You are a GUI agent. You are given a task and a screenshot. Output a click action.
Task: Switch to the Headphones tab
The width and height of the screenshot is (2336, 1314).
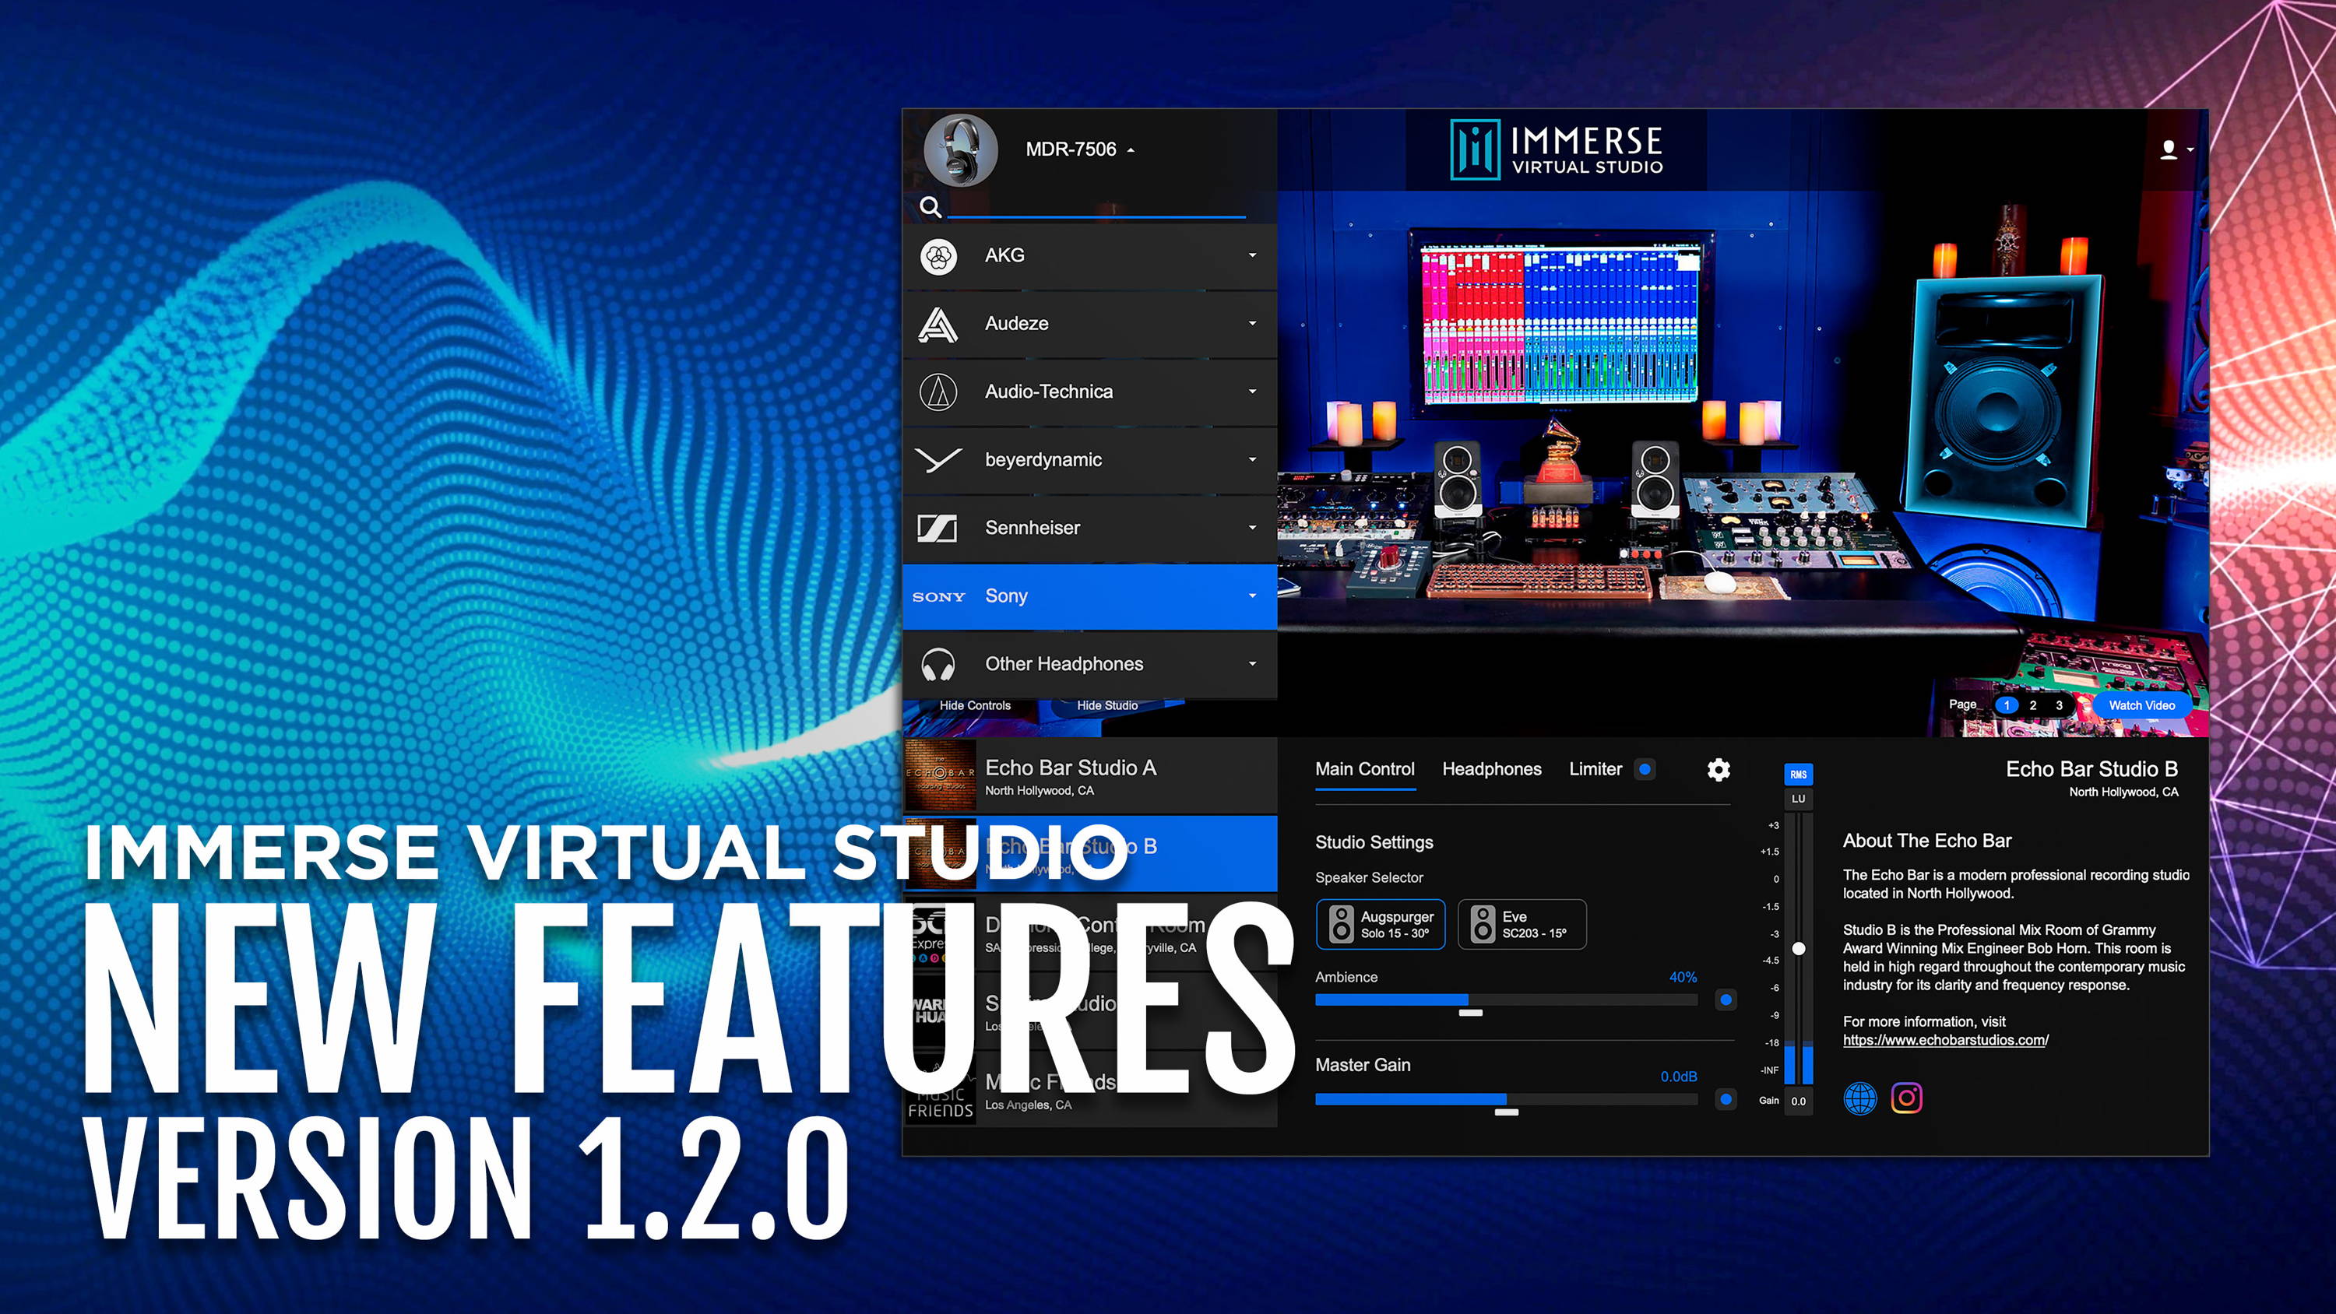pyautogui.click(x=1492, y=770)
